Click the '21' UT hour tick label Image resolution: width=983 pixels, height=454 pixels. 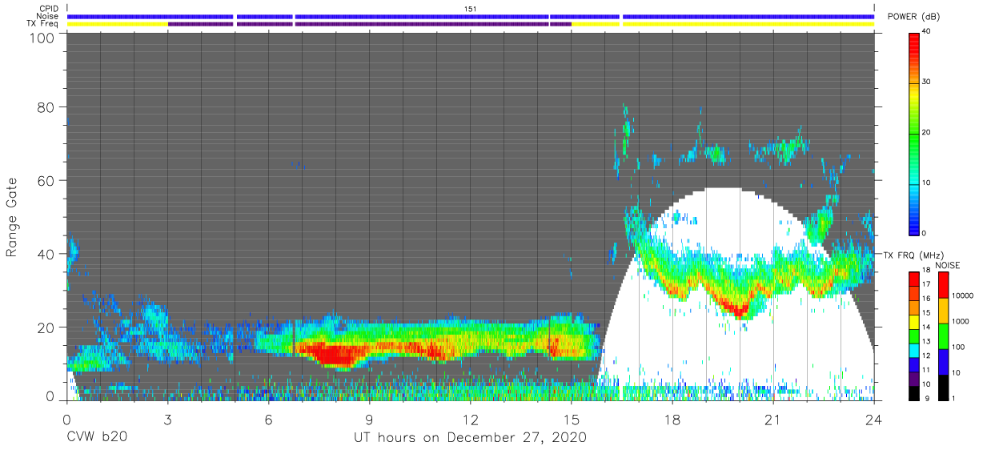(x=773, y=419)
